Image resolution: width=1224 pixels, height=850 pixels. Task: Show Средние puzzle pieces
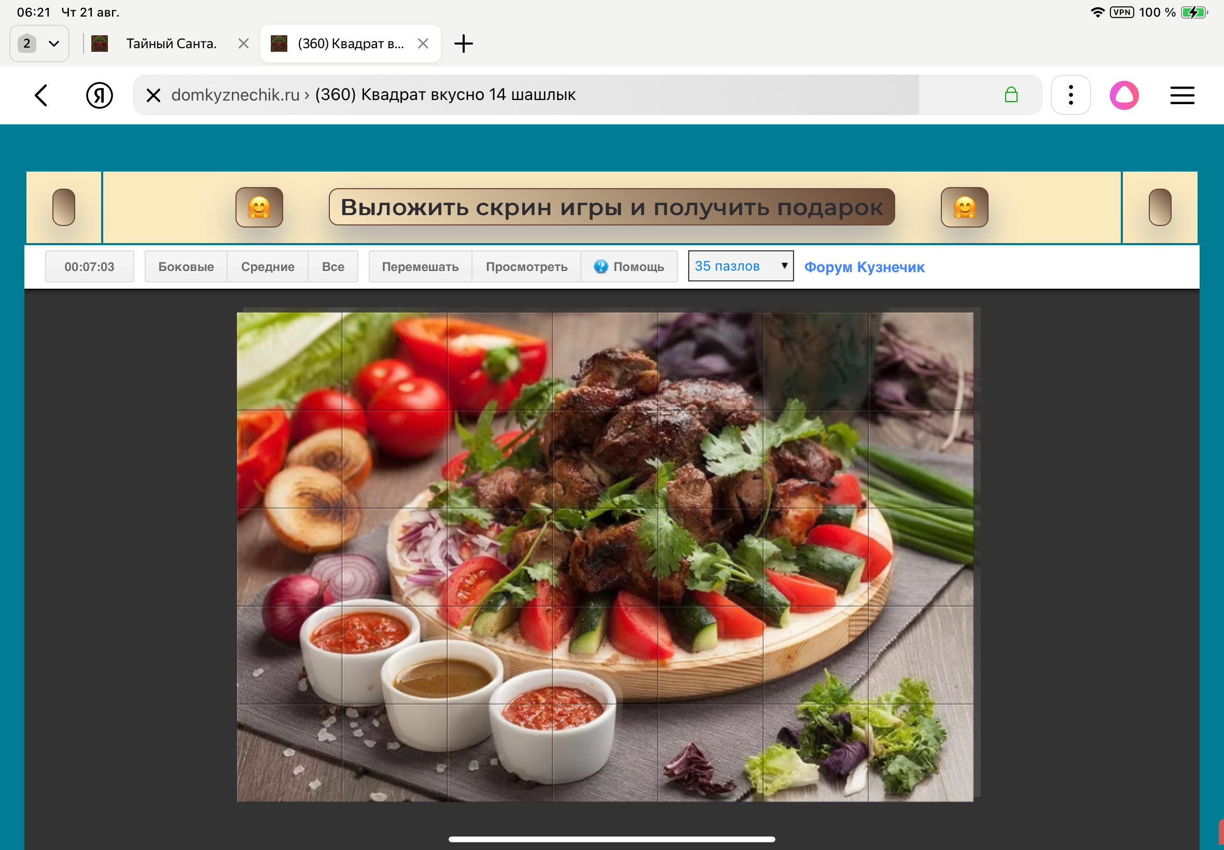[268, 266]
